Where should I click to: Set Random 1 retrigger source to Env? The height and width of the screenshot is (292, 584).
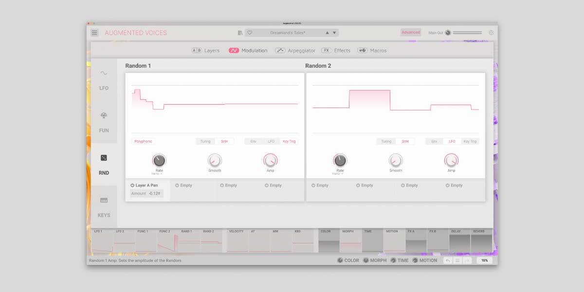point(254,141)
